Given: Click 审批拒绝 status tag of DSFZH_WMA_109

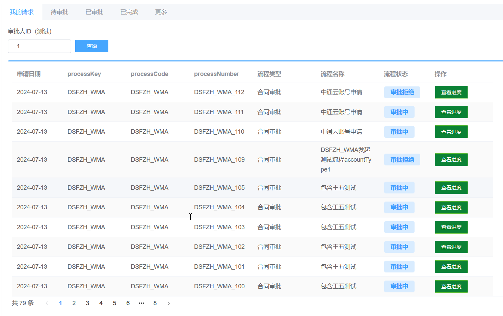Looking at the screenshot, I should tap(402, 160).
